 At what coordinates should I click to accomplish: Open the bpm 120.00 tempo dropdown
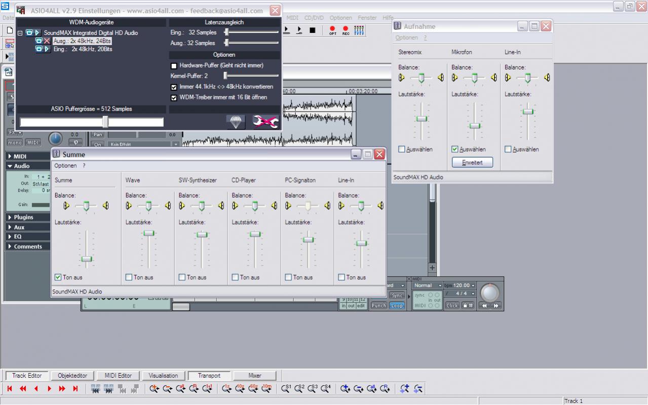[x=473, y=285]
